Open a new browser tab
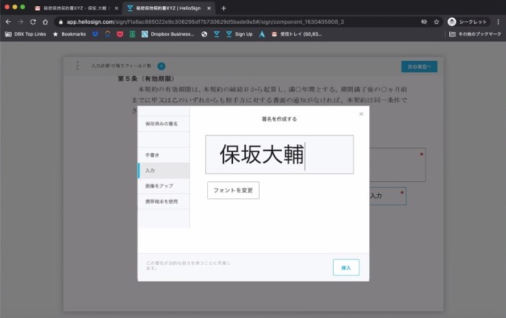Image resolution: width=506 pixels, height=318 pixels. (224, 8)
